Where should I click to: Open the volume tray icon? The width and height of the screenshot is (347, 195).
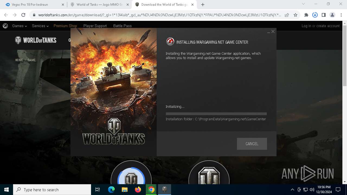click(x=312, y=190)
